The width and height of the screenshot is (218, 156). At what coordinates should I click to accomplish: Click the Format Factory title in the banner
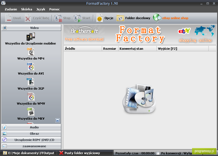point(140,34)
